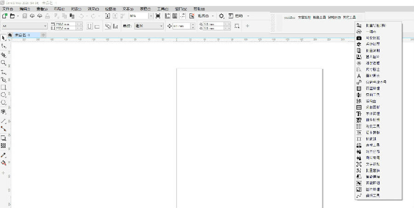
Task: Select the Drop Shadow tool
Action: pos(4,137)
